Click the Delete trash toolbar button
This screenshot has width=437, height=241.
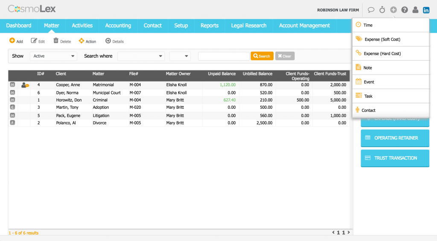pos(62,41)
